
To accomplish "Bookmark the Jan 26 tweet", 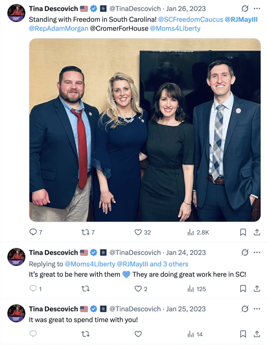I will click(243, 232).
